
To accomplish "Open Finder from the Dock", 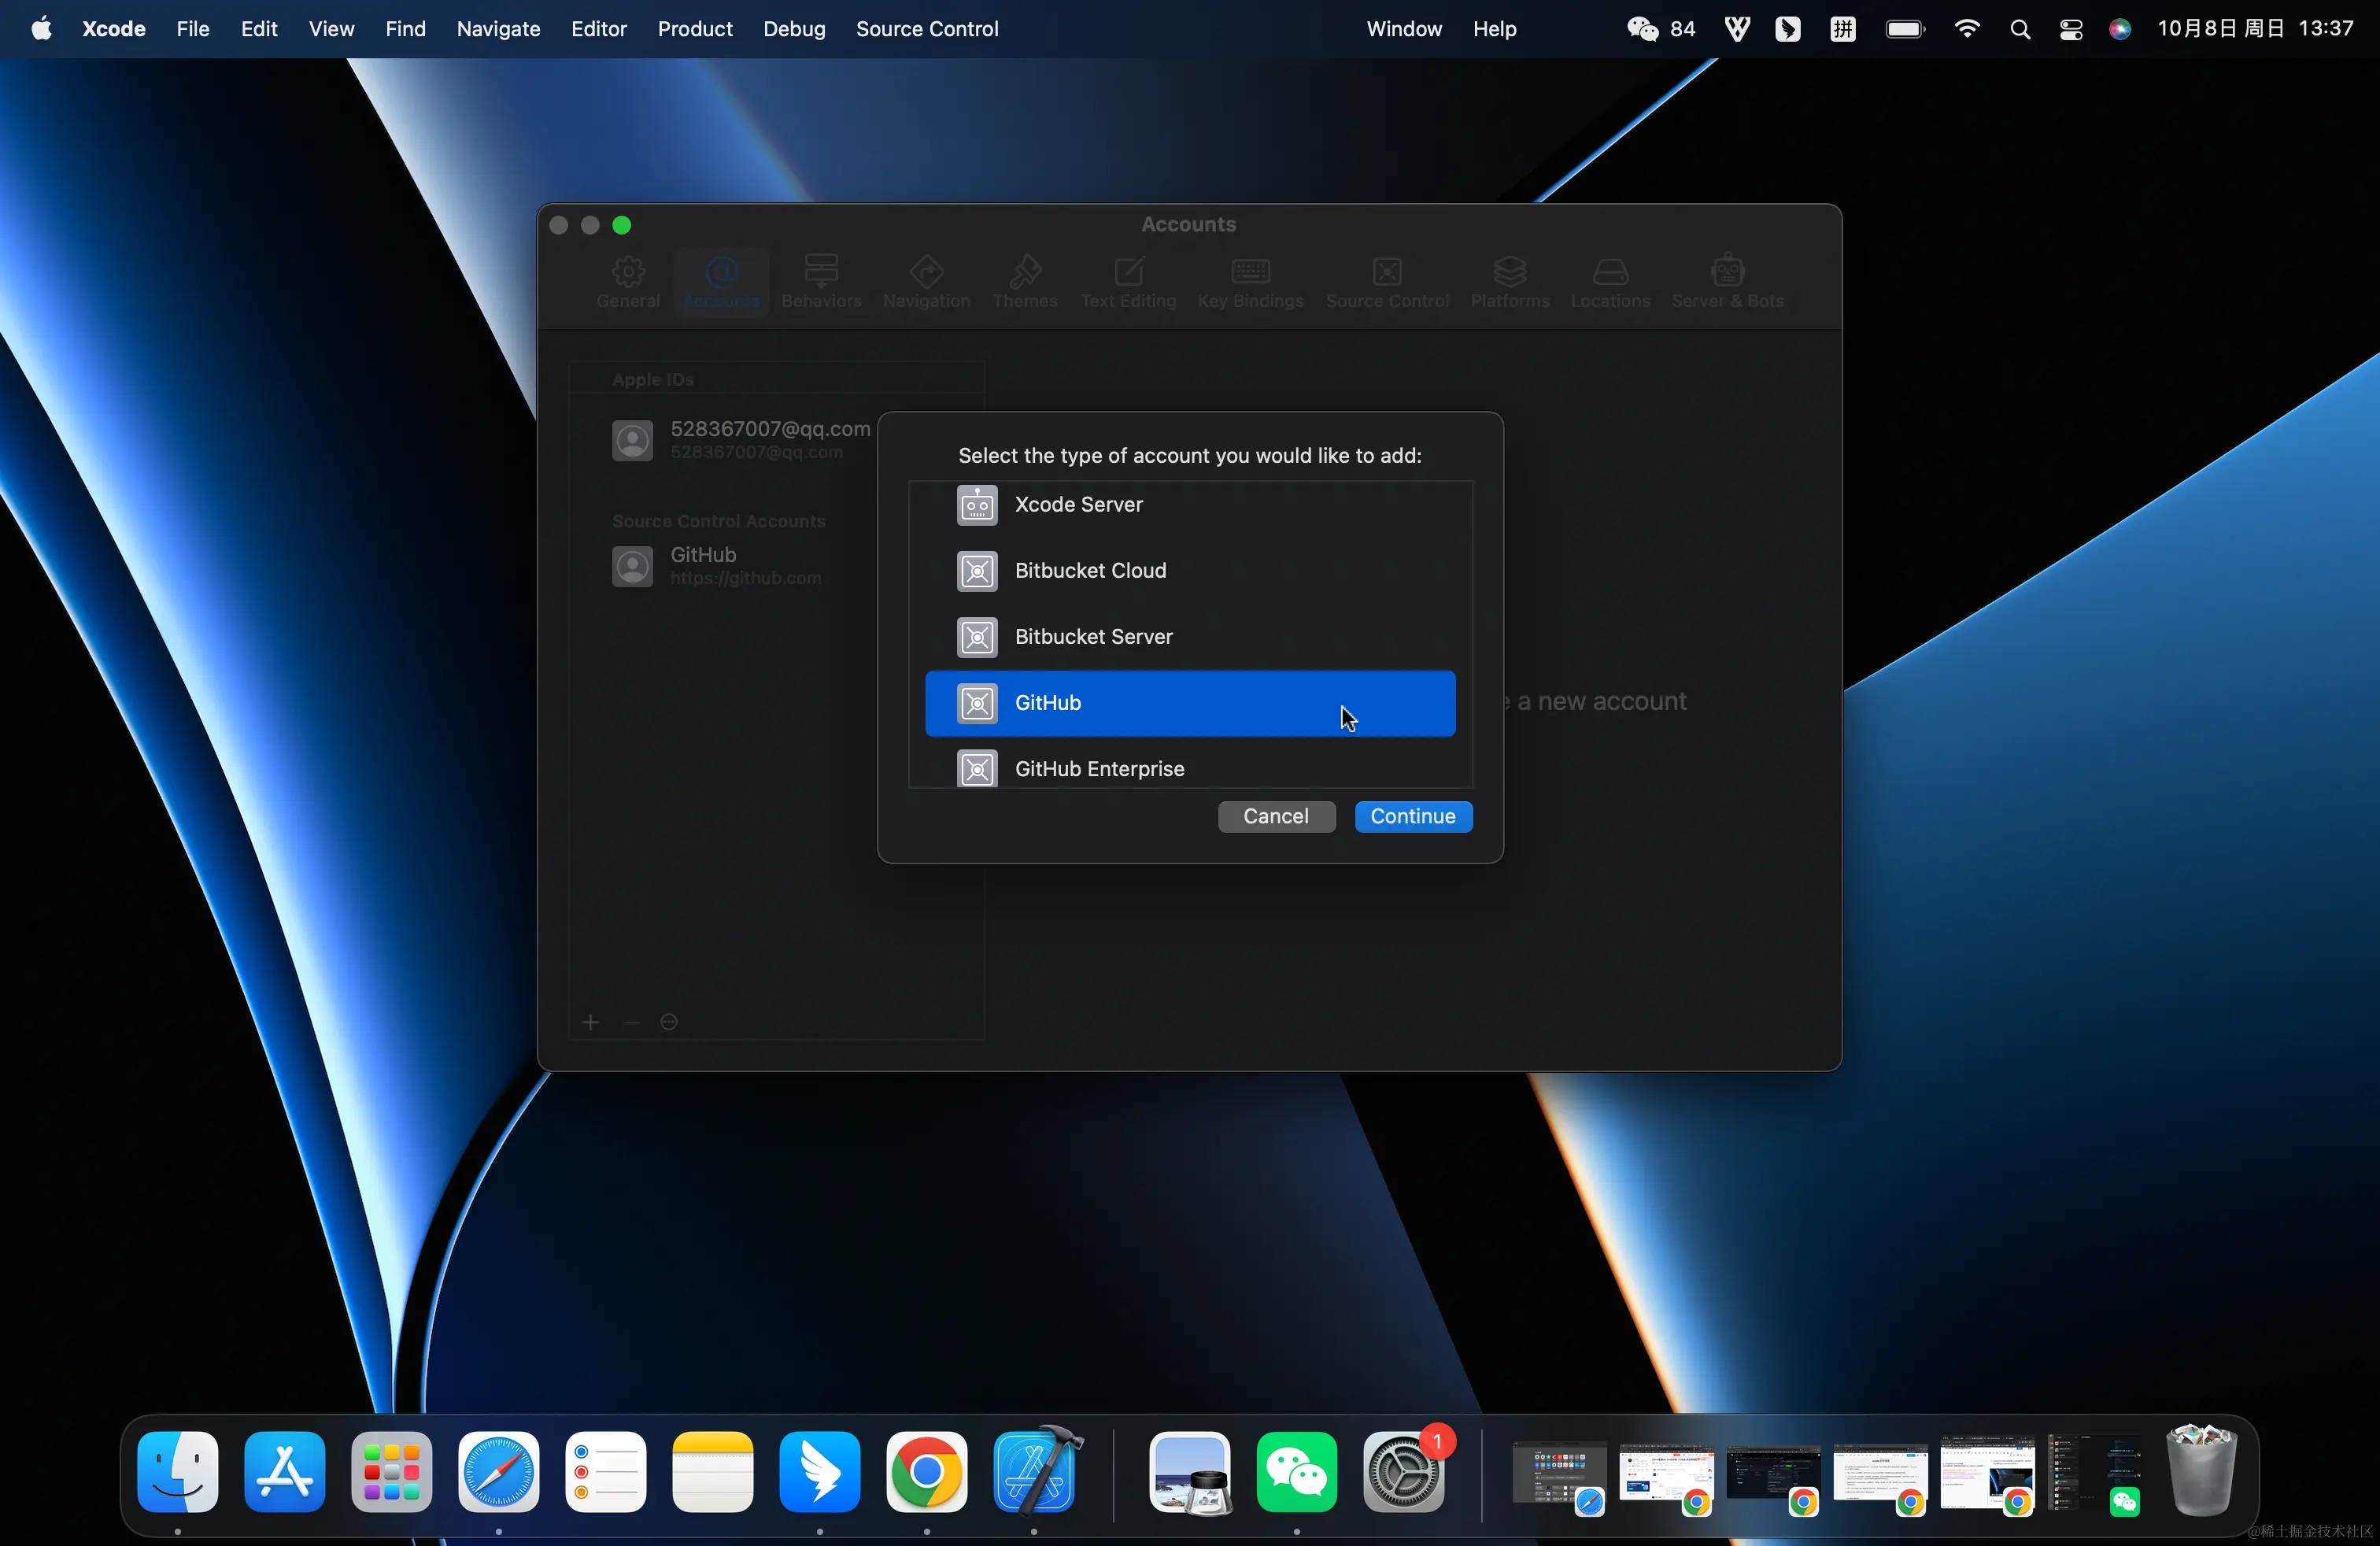I will (178, 1472).
